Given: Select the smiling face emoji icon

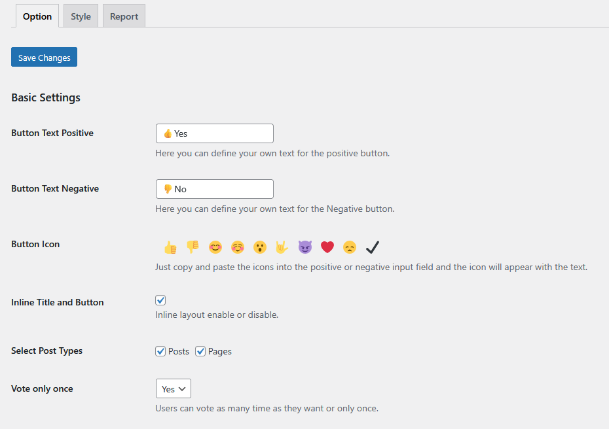Looking at the screenshot, I should 215,247.
